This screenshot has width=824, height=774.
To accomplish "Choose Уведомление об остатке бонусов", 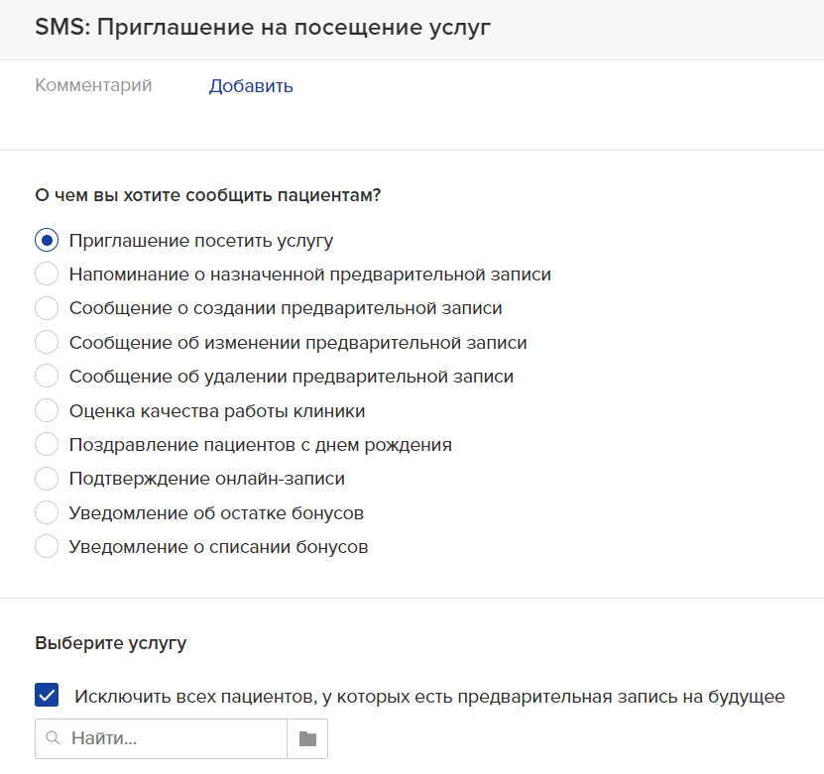I will (47, 512).
